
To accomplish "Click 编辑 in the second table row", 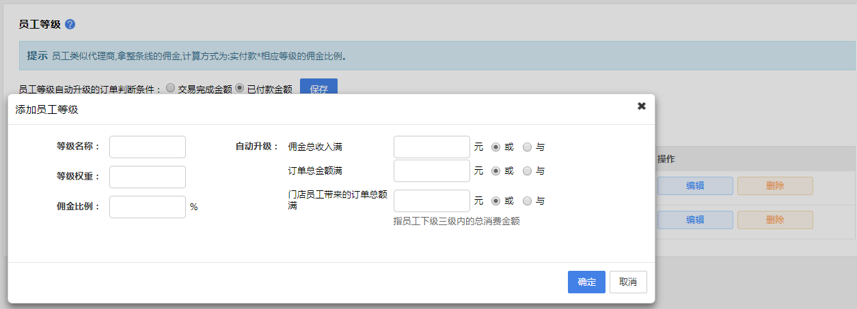I will point(695,220).
